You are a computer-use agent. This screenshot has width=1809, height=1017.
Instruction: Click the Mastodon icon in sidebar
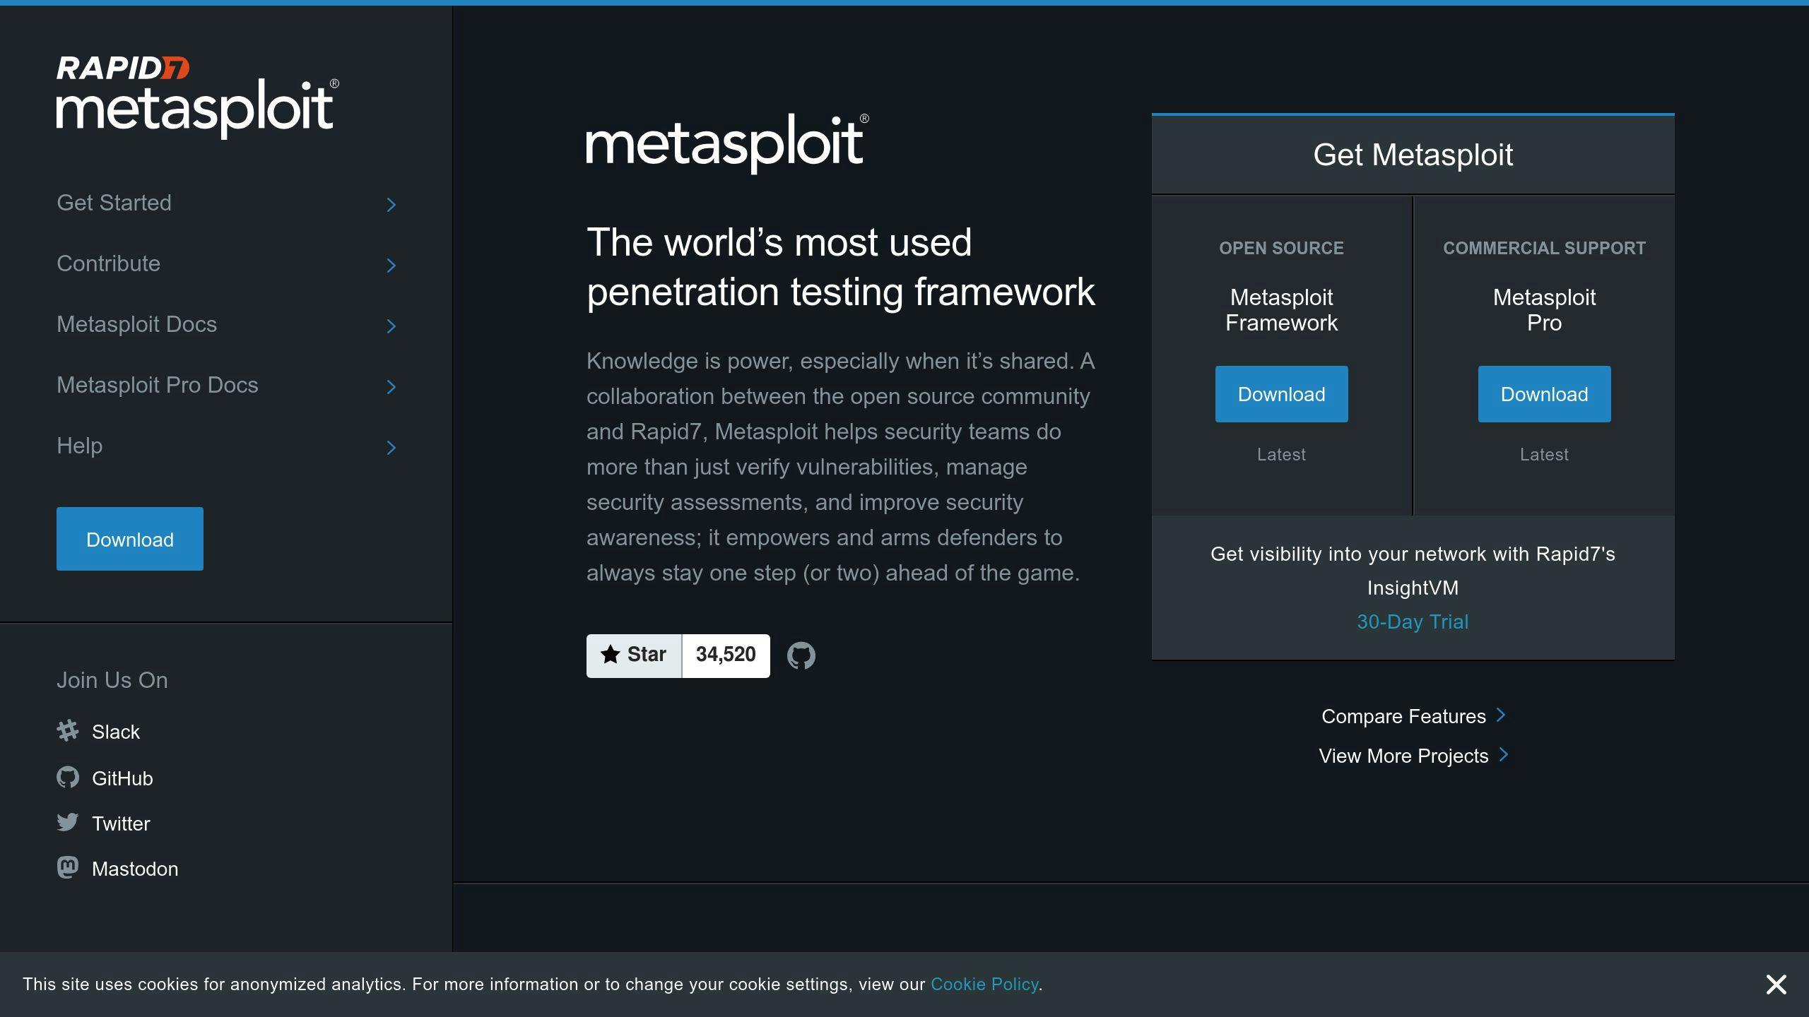[x=68, y=867]
